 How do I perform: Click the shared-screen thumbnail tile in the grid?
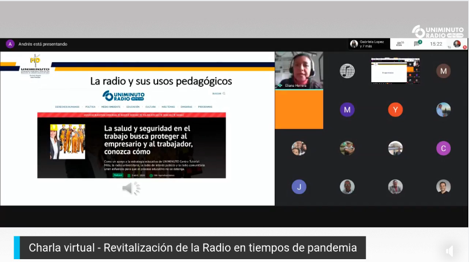point(395,71)
